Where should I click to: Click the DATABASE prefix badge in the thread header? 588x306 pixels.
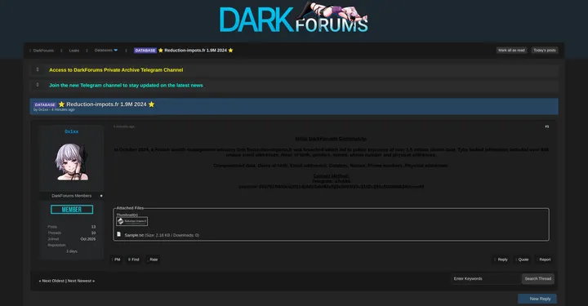pos(45,105)
